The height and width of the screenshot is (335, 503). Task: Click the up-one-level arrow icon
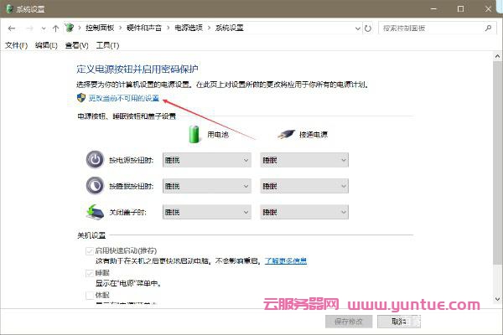pos(54,28)
